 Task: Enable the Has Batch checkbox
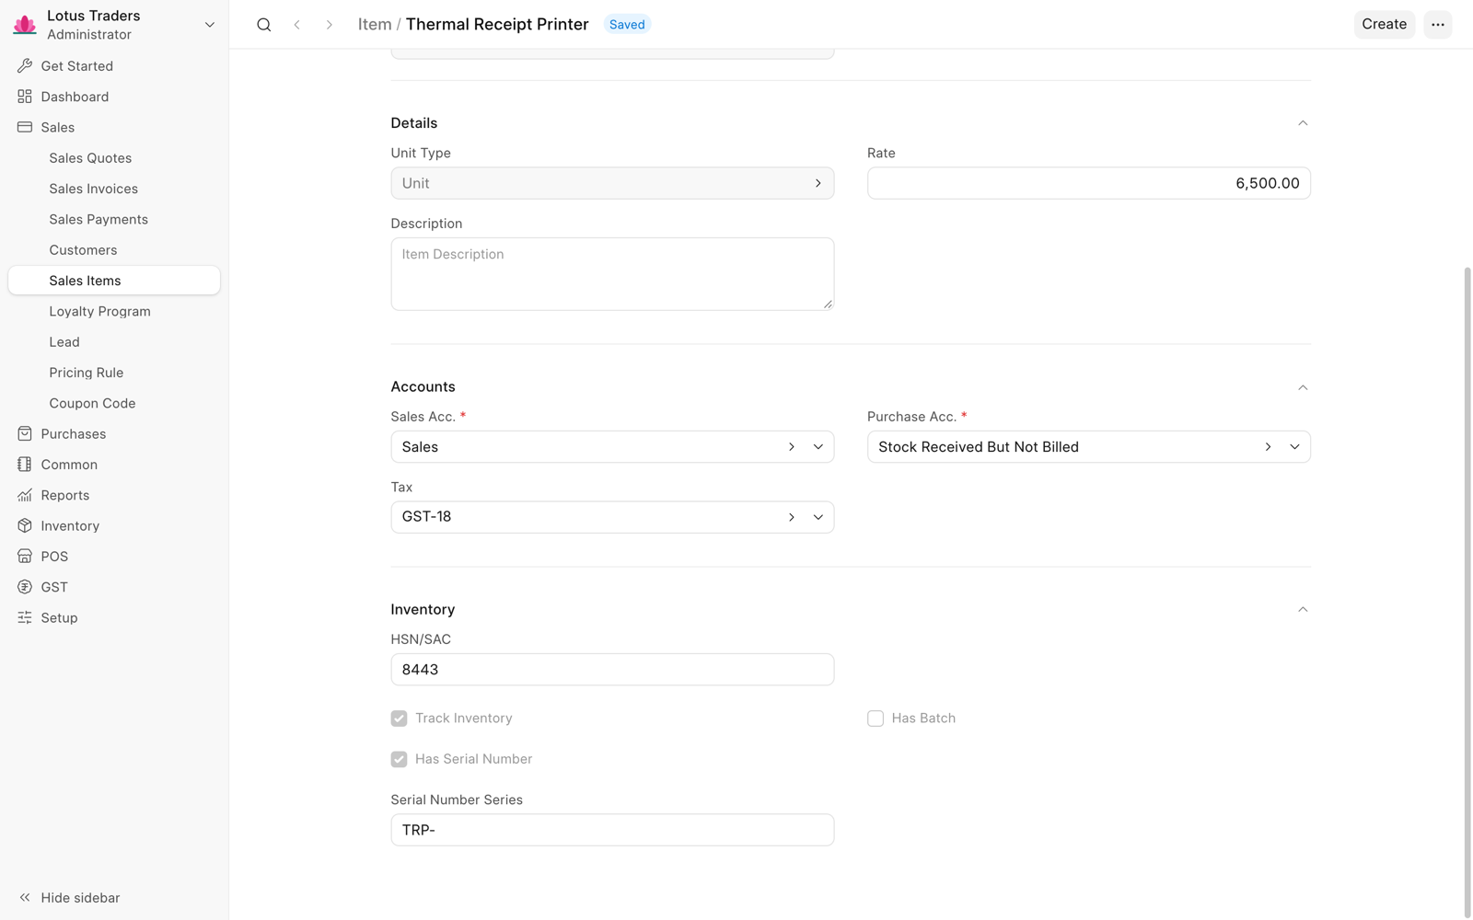[876, 719]
